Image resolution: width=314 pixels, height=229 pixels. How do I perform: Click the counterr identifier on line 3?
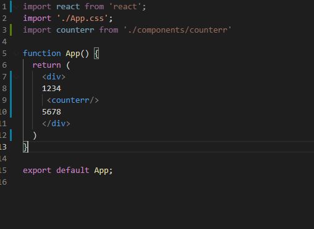75,30
